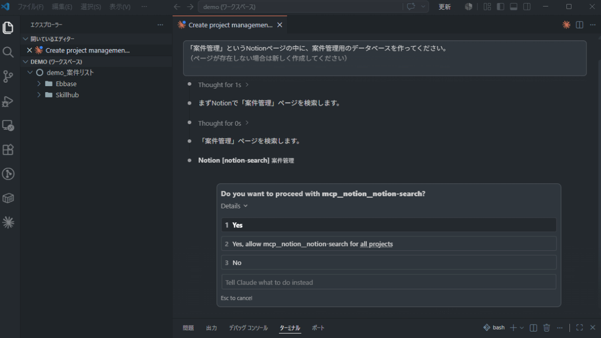Switch to the 出力 panel tab

(x=211, y=328)
